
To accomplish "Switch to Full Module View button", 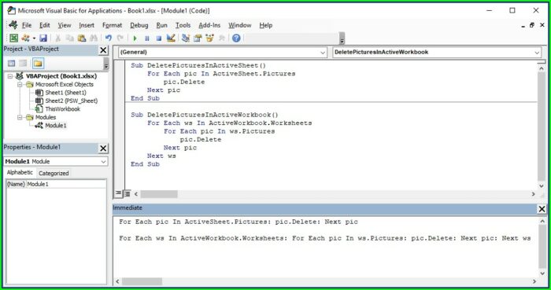I will click(x=127, y=193).
